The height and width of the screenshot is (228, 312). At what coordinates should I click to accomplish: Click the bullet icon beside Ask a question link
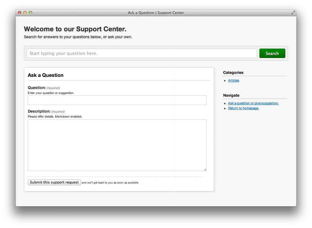click(225, 103)
